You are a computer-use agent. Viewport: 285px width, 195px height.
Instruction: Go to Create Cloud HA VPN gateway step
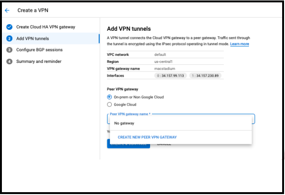45,27
